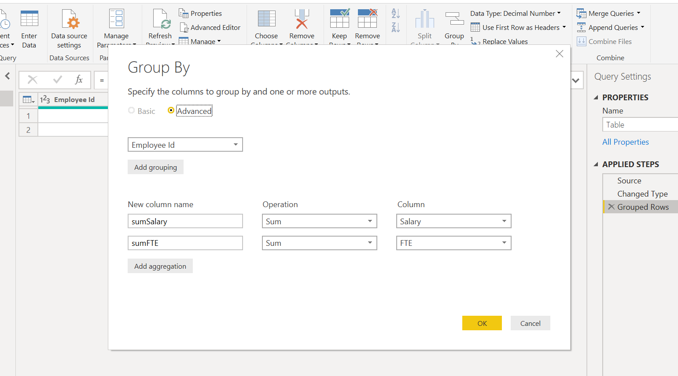Open the FTE column dropdown

[x=454, y=243]
